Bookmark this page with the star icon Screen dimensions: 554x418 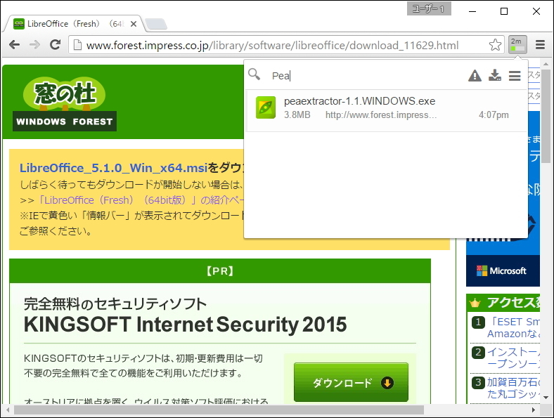(495, 45)
